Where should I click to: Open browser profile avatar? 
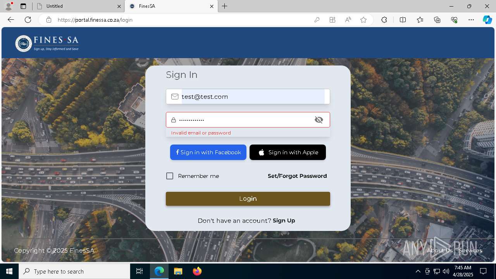tap(9, 6)
